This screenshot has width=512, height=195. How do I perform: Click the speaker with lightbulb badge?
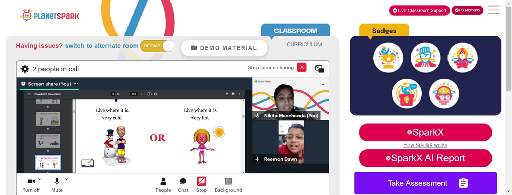point(407,93)
